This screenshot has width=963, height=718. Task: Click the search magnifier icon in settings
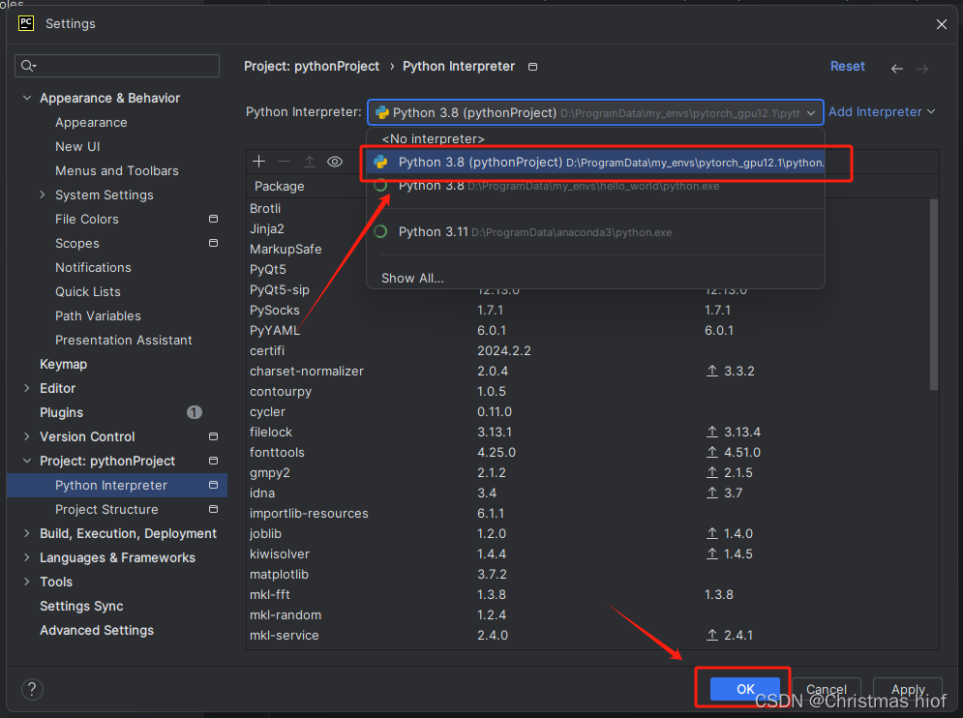(28, 66)
